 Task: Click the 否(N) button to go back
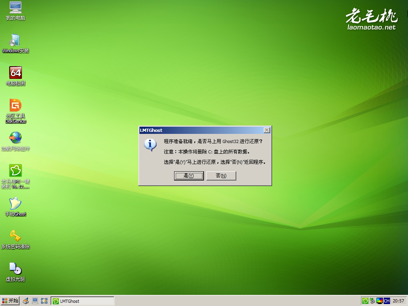click(x=221, y=176)
